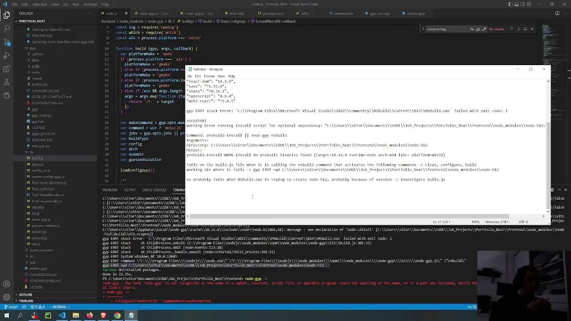Viewport: 571px width, 321px height.
Task: Toggle Find in Selection icon
Action: [525, 29]
